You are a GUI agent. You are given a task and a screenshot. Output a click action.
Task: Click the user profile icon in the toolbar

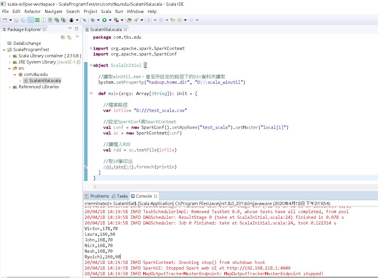[71, 20]
